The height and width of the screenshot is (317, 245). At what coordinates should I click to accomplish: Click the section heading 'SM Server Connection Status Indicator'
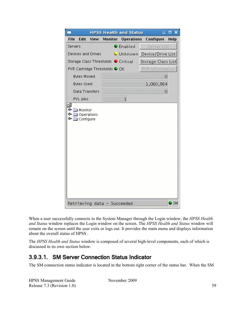tap(102, 257)
